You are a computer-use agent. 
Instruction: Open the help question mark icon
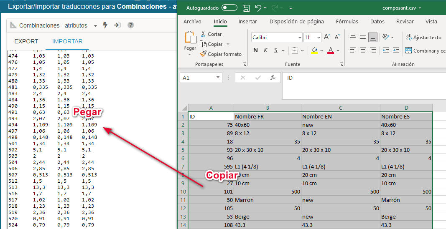[131, 25]
